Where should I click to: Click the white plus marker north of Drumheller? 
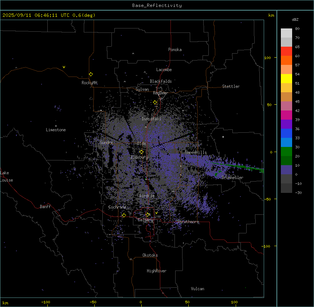[x=223, y=137]
